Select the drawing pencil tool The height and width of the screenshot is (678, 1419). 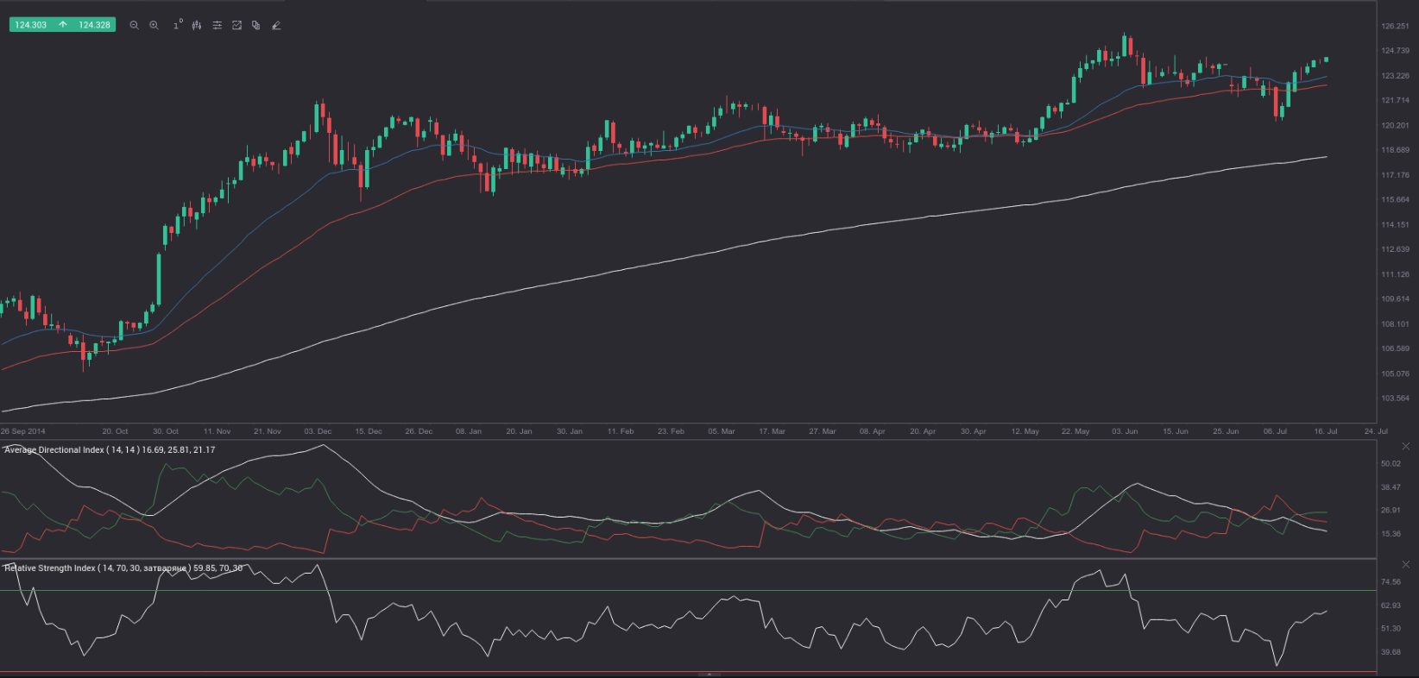[276, 25]
